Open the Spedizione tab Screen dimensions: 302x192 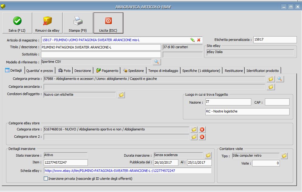(133, 71)
